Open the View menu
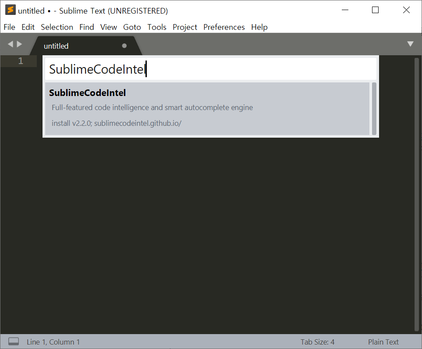Image resolution: width=422 pixels, height=349 pixels. tap(109, 27)
